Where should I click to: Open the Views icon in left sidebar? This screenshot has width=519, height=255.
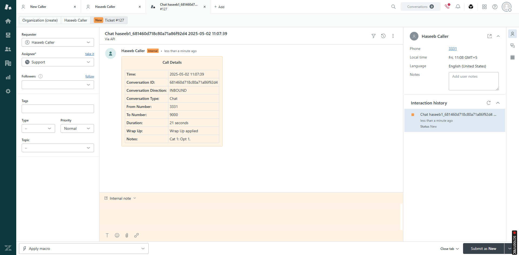coord(8,35)
